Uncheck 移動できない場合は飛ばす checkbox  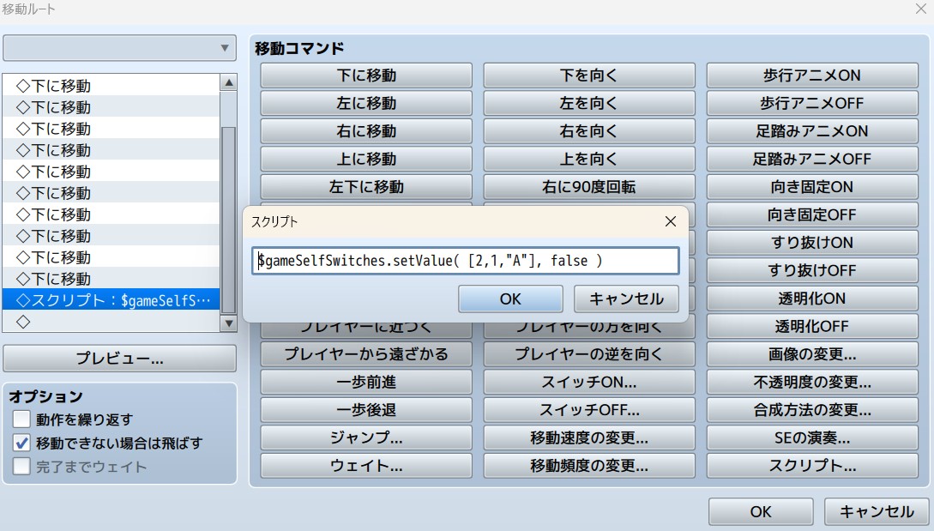(x=22, y=444)
